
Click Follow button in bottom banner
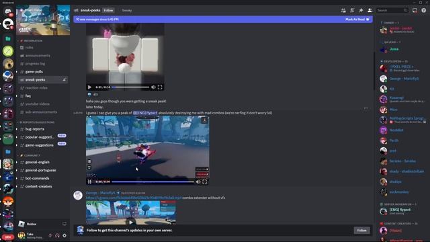361,230
